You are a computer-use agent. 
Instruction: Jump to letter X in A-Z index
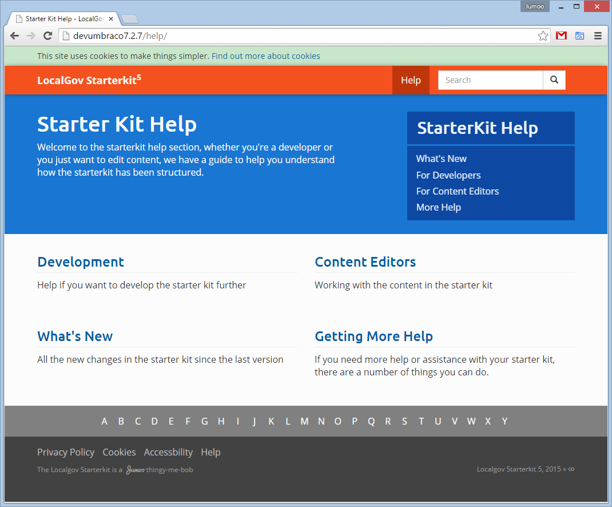pos(488,422)
